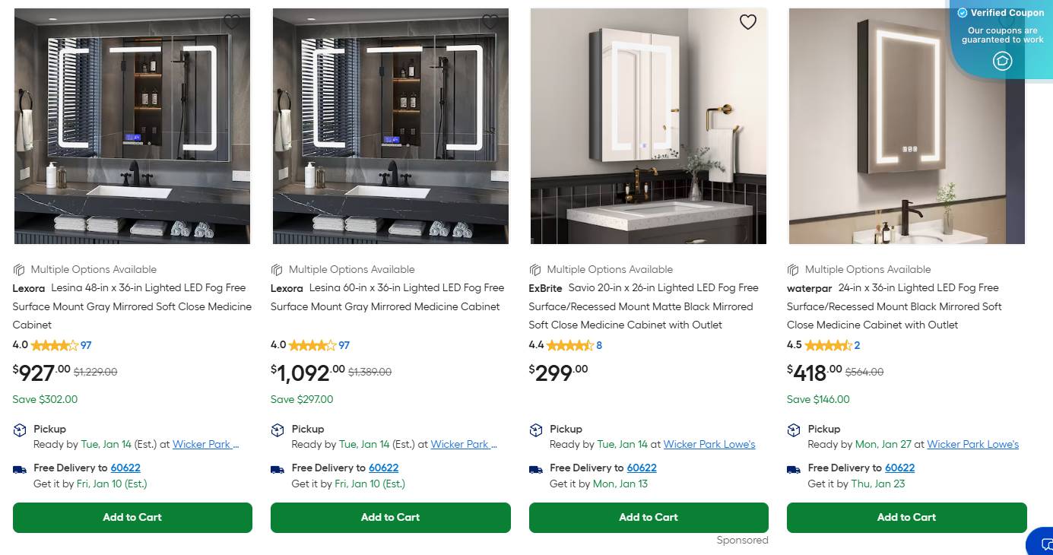Open the Wicker Park Lowe's store link for ExBrite pickup

pyautogui.click(x=709, y=444)
